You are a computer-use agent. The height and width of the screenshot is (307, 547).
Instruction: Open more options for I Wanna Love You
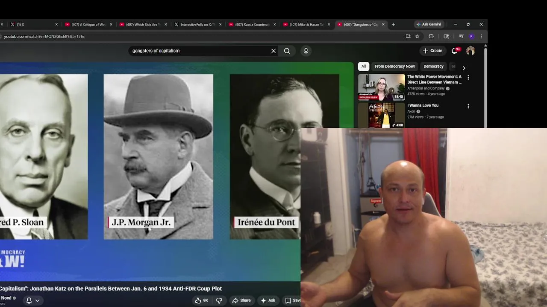pos(468,106)
